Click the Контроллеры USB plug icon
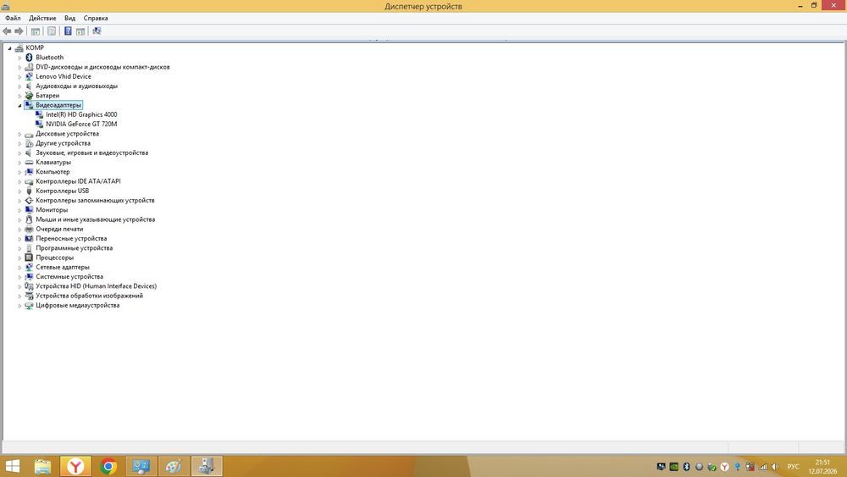Screen dimensions: 847x477 click(29, 191)
